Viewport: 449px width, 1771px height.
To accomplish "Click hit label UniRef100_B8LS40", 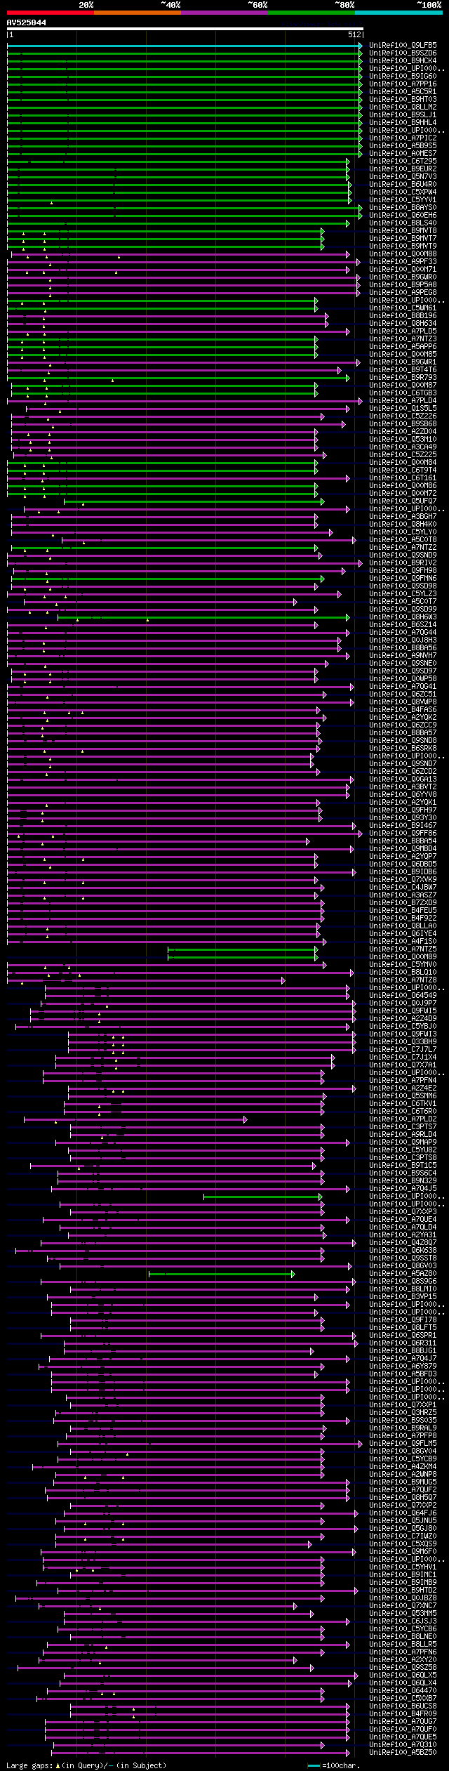I will point(403,223).
